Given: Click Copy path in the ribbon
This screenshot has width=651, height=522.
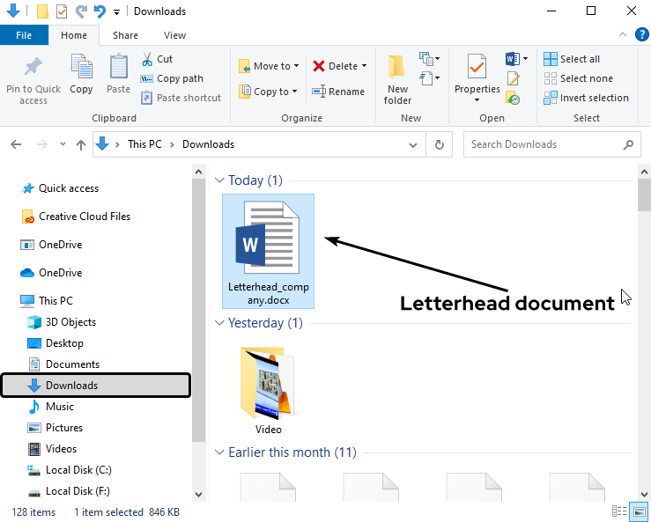Looking at the screenshot, I should pos(173,78).
